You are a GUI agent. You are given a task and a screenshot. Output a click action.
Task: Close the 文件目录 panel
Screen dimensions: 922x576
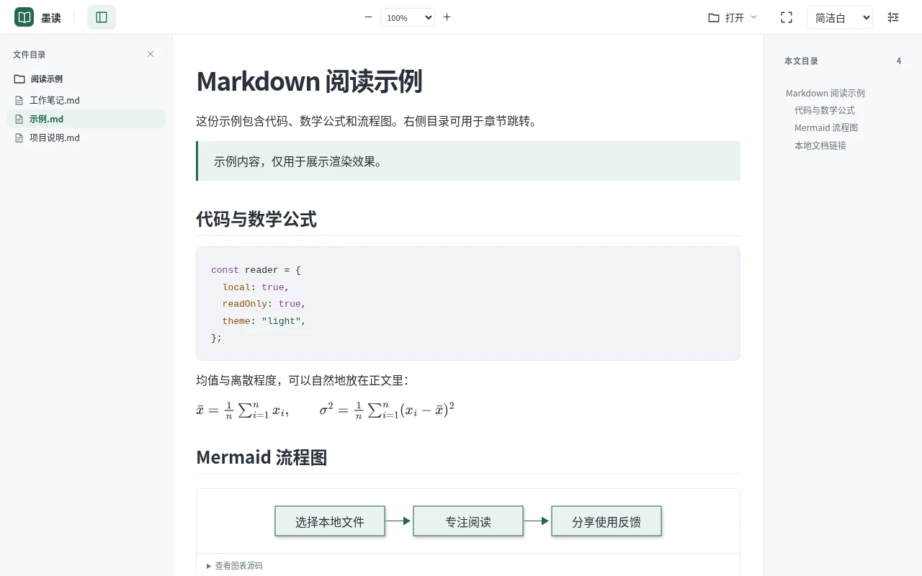click(151, 54)
